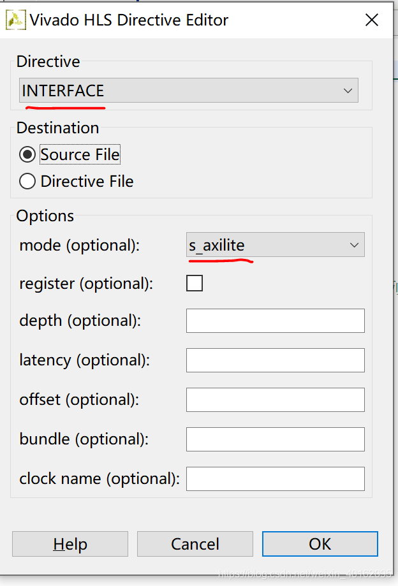Confirm the directive with OK
This screenshot has height=586, width=398.
[x=320, y=544]
